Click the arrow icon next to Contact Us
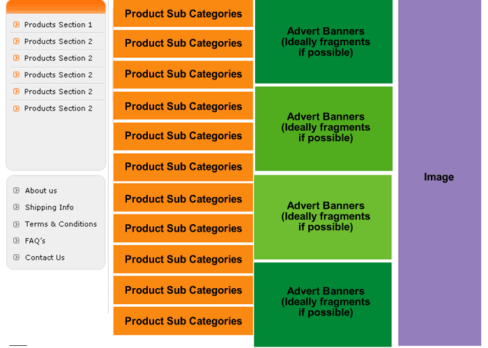 point(17,258)
